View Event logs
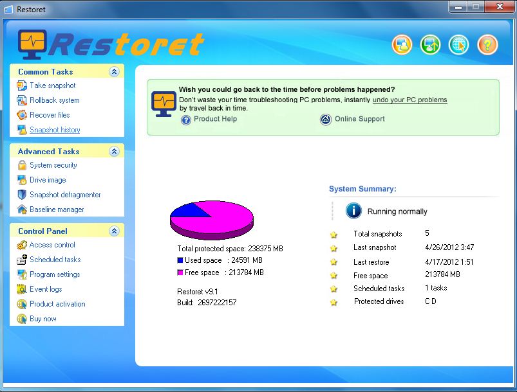 (46, 289)
